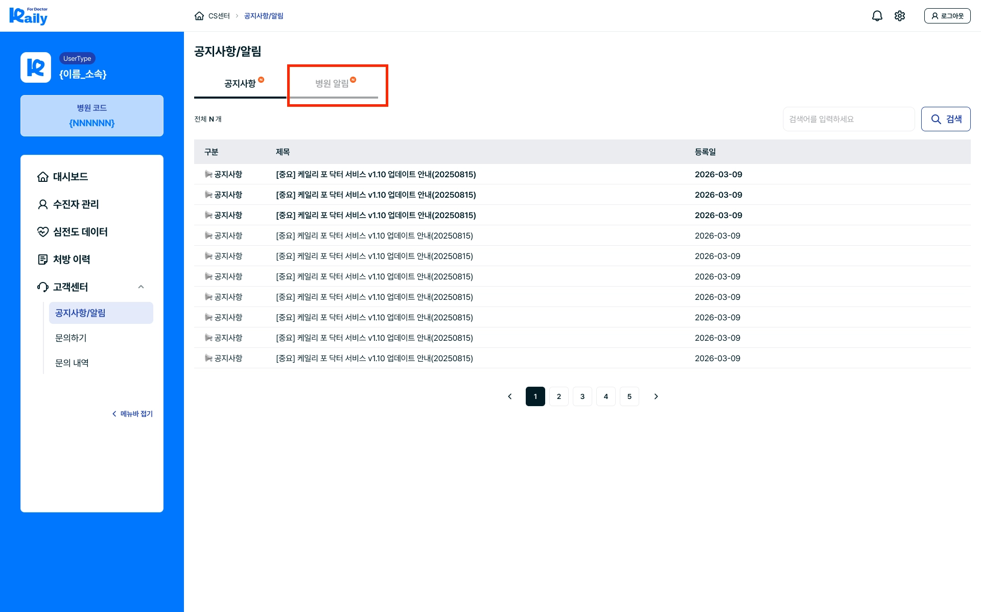Go to page 3 in the pagination
Image resolution: width=981 pixels, height=612 pixels.
582,396
